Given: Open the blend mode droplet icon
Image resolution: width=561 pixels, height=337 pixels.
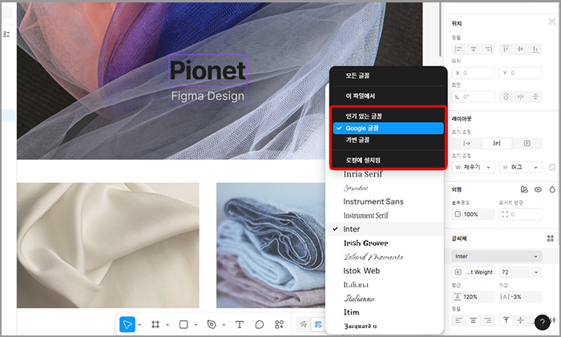Looking at the screenshot, I should 552,189.
